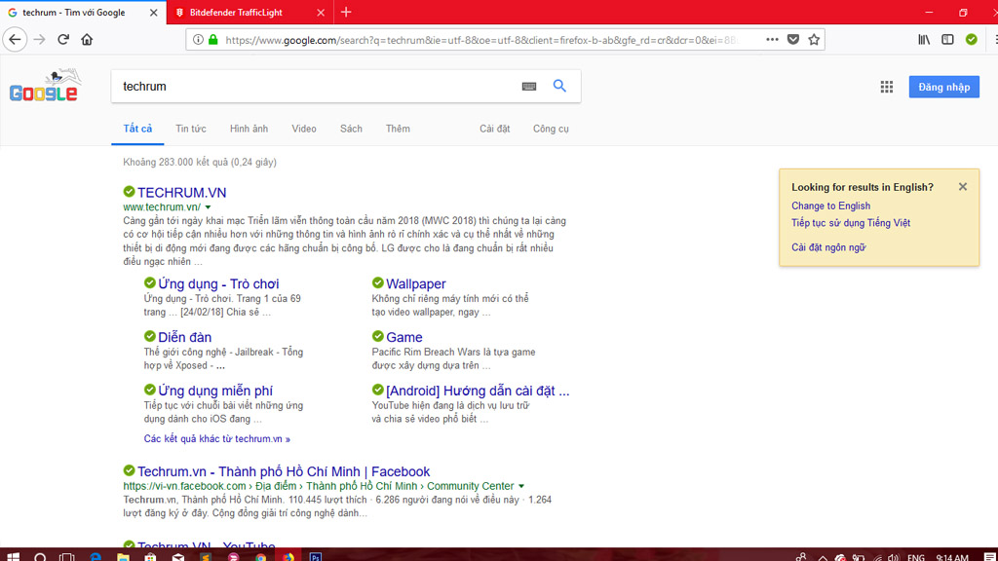Reload the current Google page
998x561 pixels.
tap(63, 39)
